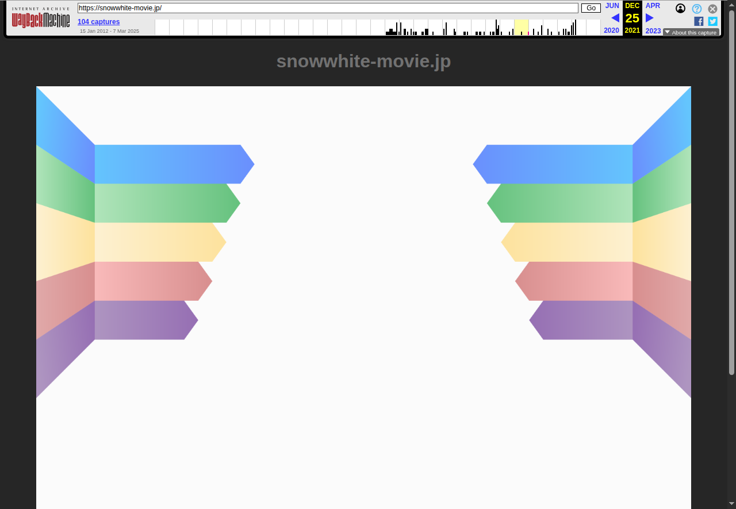
Task: Click the left blue arrow banner
Action: tap(172, 164)
